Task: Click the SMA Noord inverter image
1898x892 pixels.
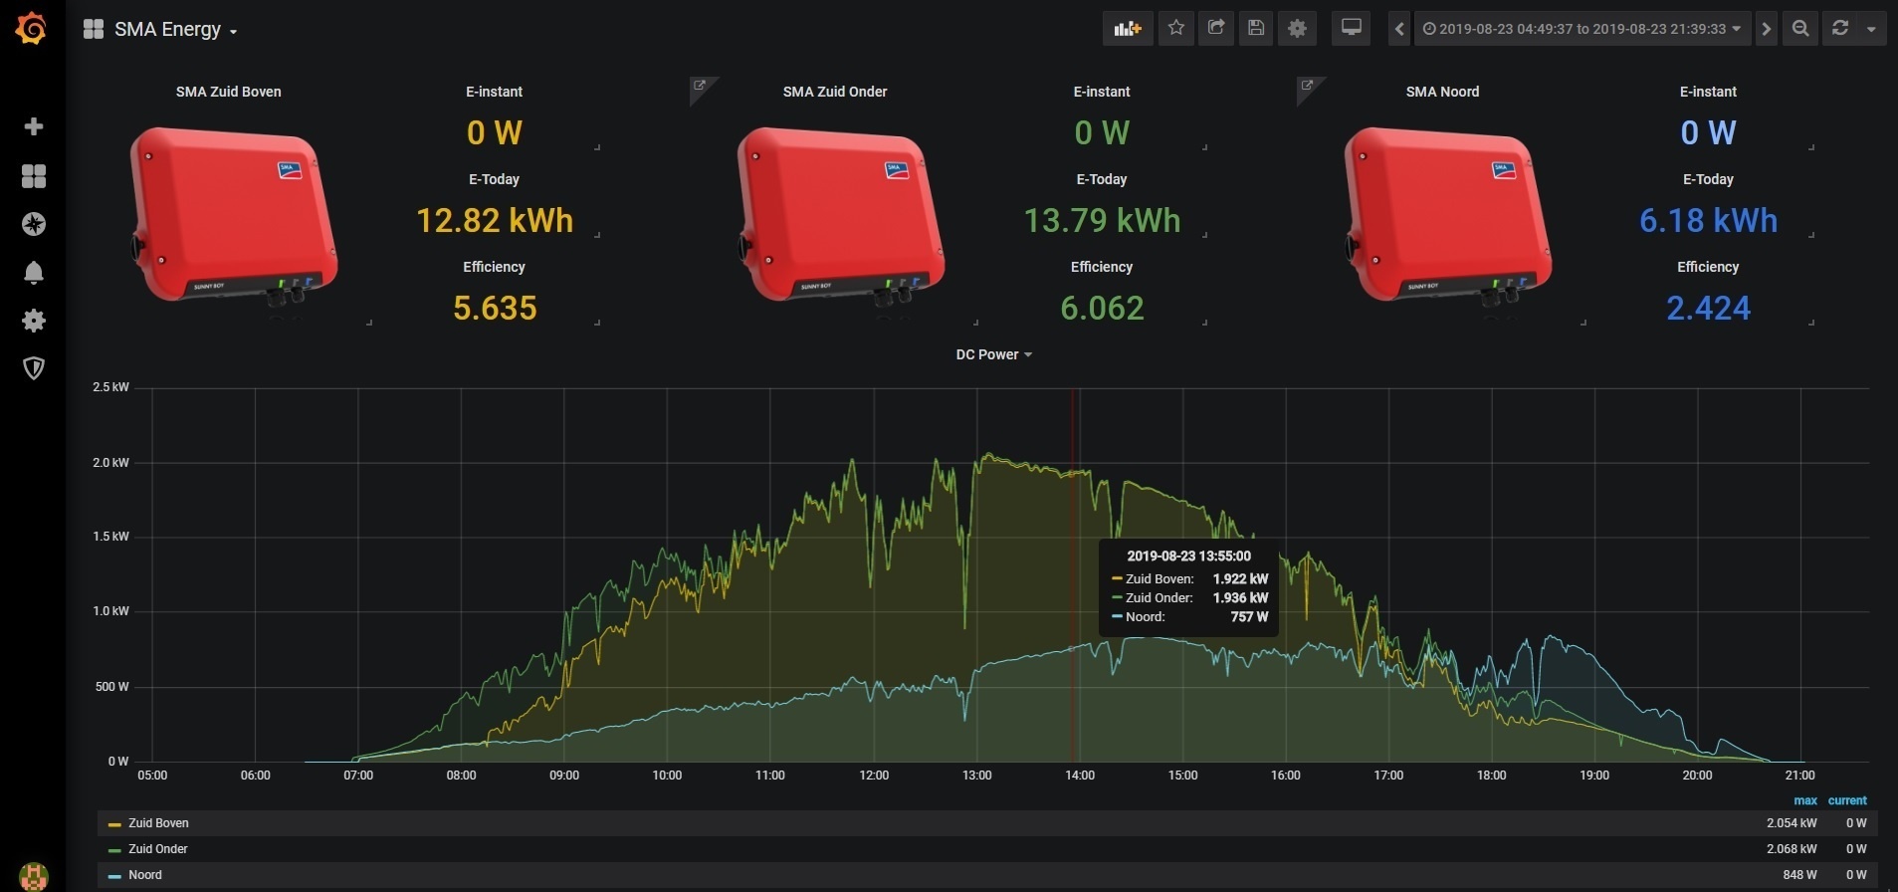Action: [x=1448, y=216]
